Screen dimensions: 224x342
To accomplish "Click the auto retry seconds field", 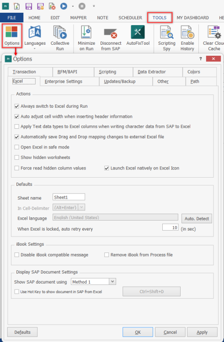I will coord(171,227).
